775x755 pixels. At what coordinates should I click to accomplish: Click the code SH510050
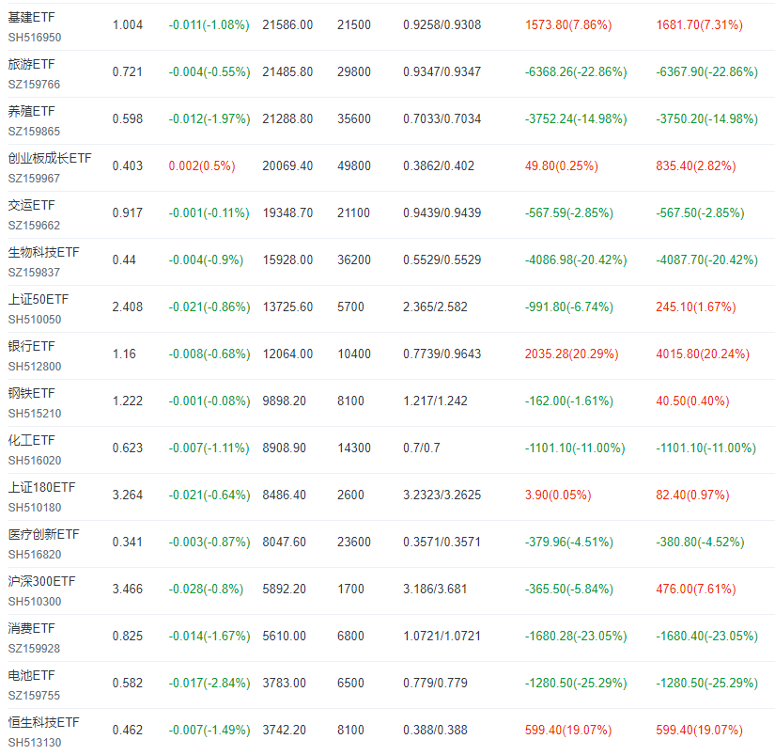click(x=35, y=320)
